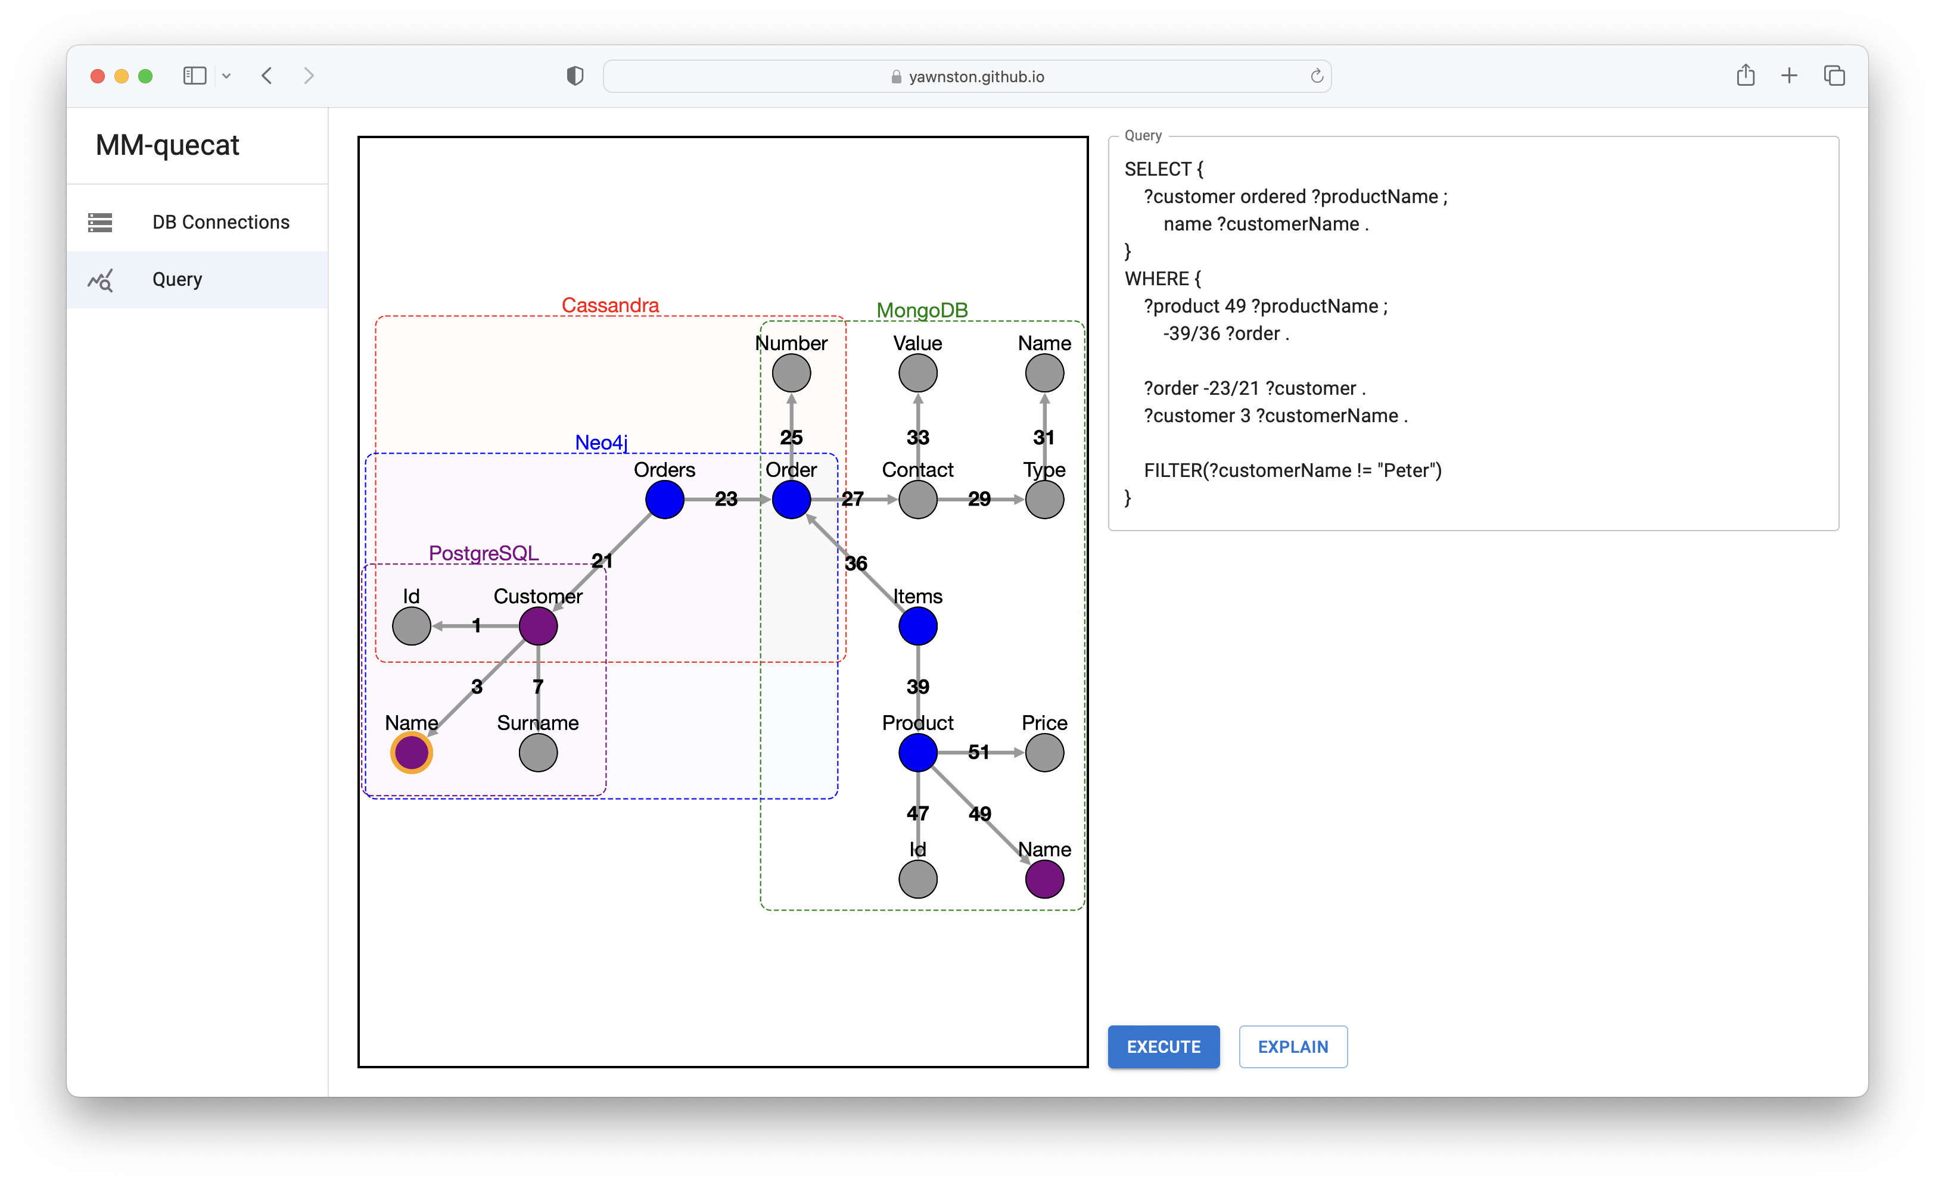Click edge label 23 between Orders and Order
Image resolution: width=1935 pixels, height=1185 pixels.
[726, 499]
